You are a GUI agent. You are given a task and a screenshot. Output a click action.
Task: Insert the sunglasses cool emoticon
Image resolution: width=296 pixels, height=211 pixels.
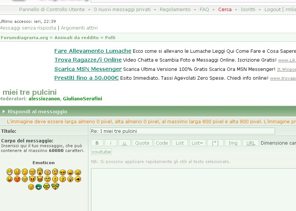(63, 172)
